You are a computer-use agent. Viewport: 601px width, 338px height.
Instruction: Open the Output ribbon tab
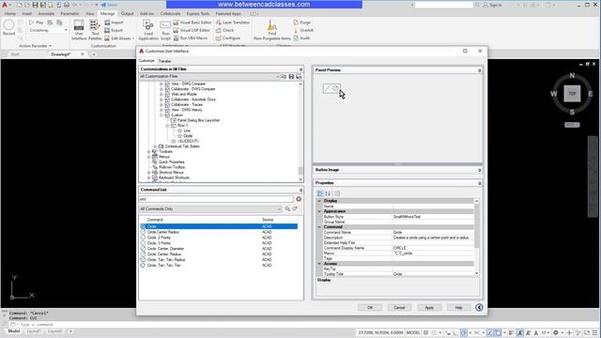(127, 14)
